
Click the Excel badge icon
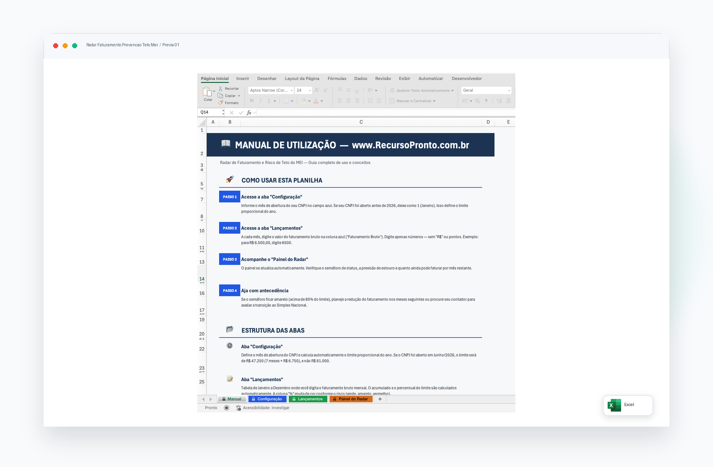(x=614, y=405)
